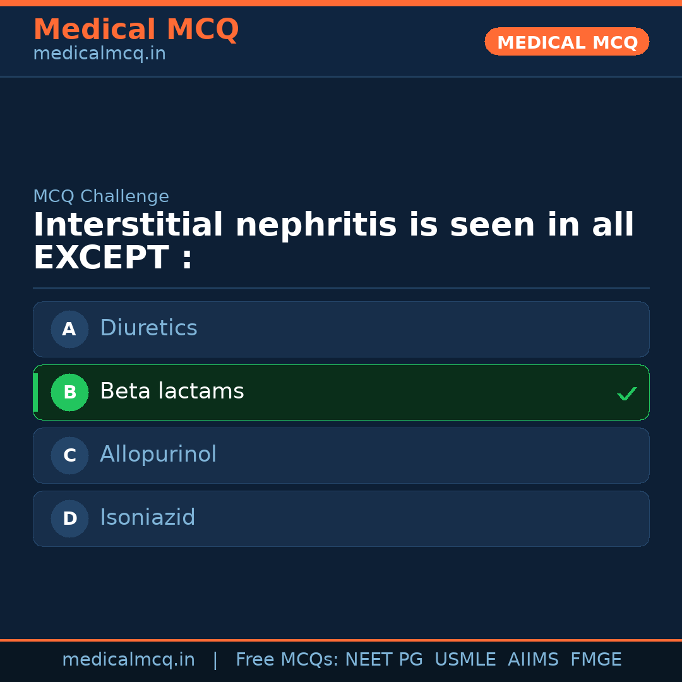Select the Beta lactams answer option
Image resolution: width=682 pixels, height=682 pixels.
click(x=341, y=392)
